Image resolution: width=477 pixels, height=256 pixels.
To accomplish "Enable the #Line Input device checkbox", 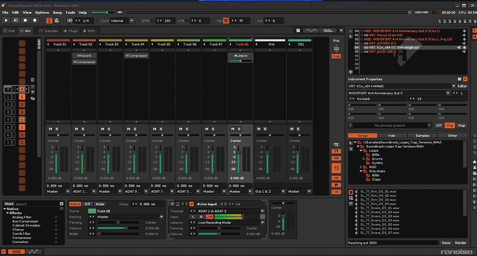I will (191, 204).
